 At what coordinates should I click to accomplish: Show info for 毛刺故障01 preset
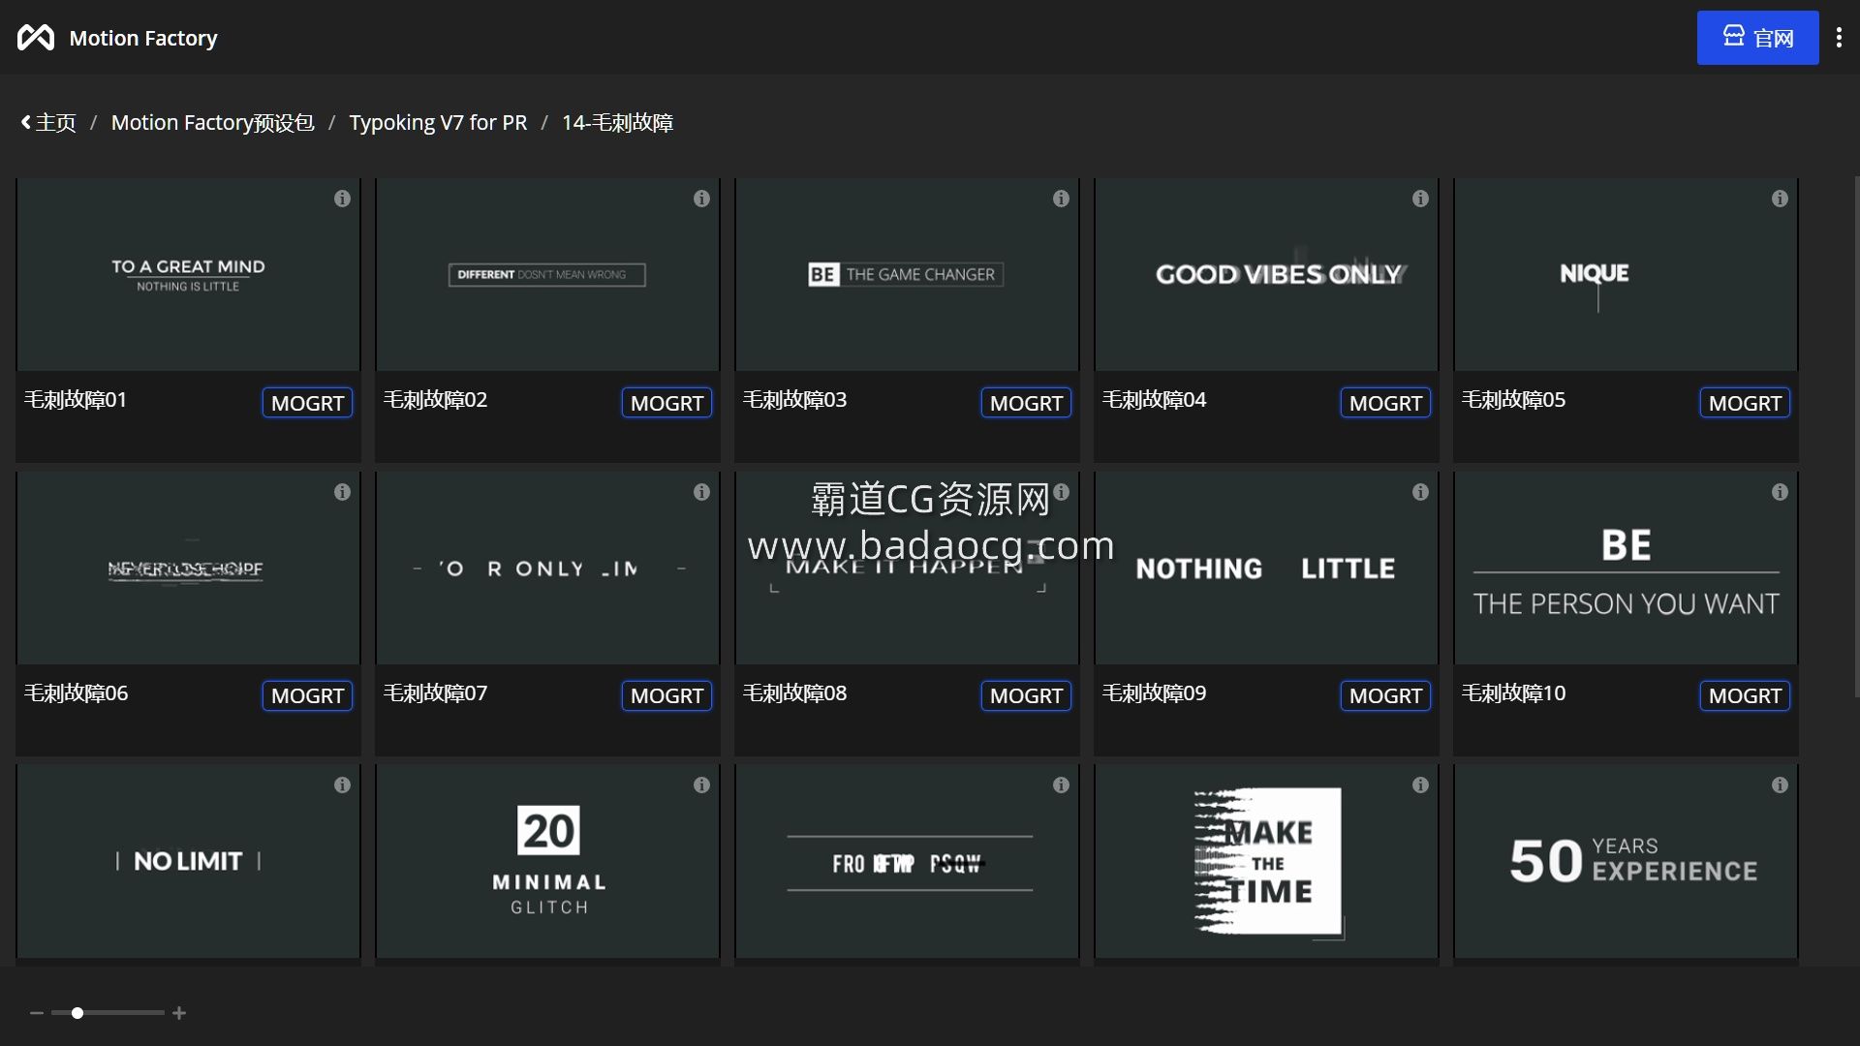(342, 199)
